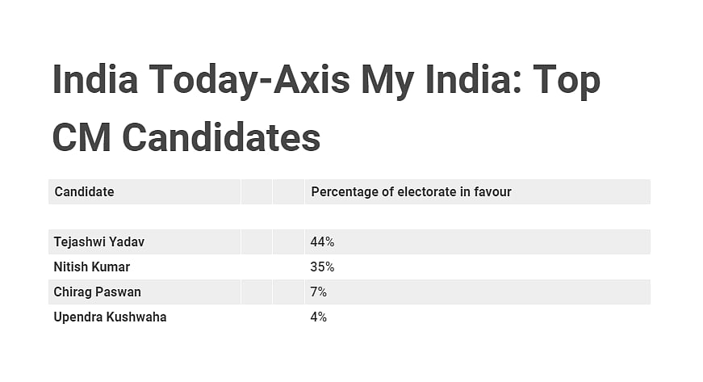Click the Tejashwi Yadav name cell

point(99,241)
